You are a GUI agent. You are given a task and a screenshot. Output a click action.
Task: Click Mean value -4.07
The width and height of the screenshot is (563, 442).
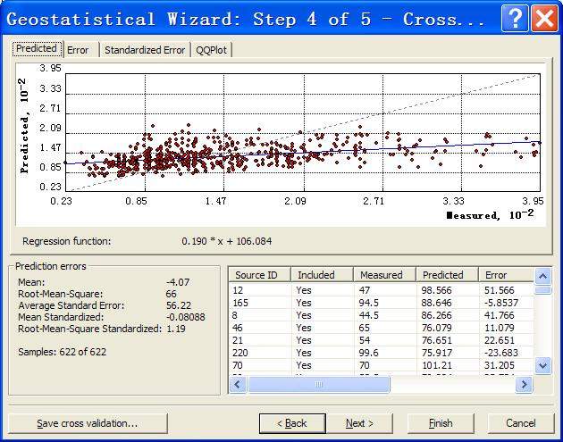pos(178,282)
